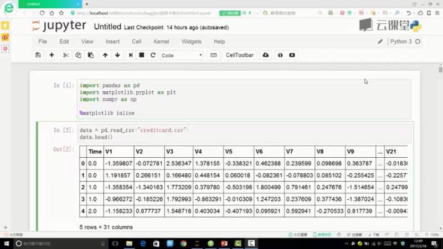The image size is (443, 249).
Task: Click the gift icon in Jupyter toolbar
Action: click(x=280, y=55)
